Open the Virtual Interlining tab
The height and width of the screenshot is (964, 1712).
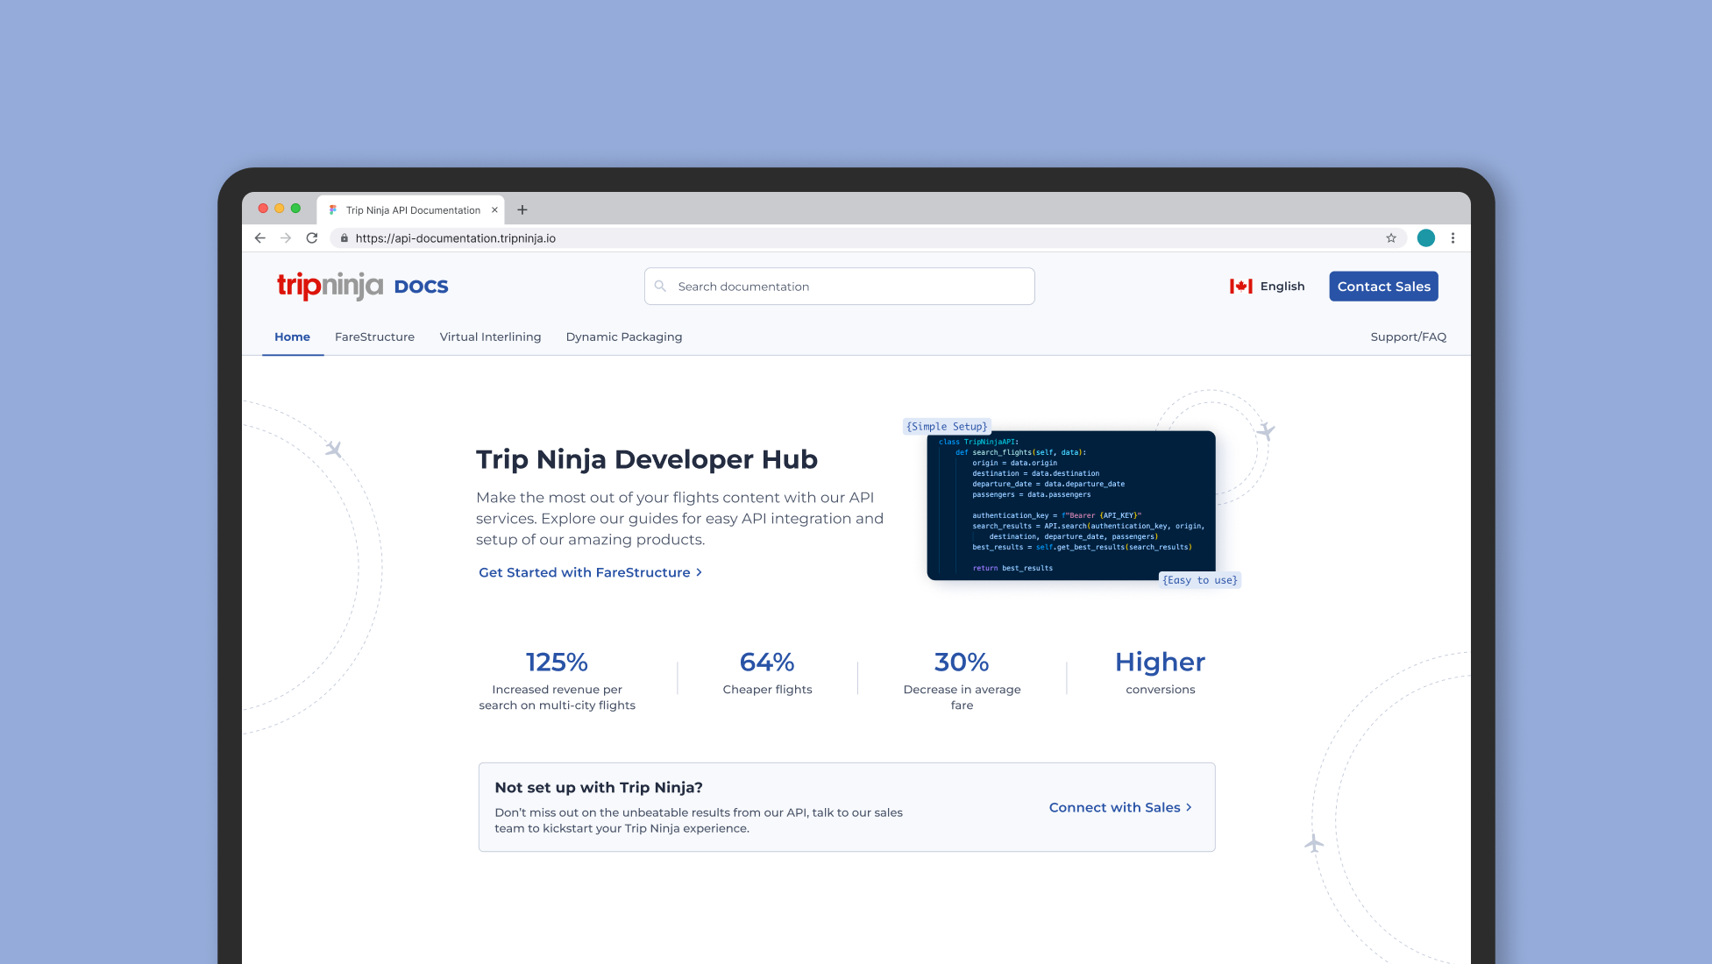click(490, 337)
